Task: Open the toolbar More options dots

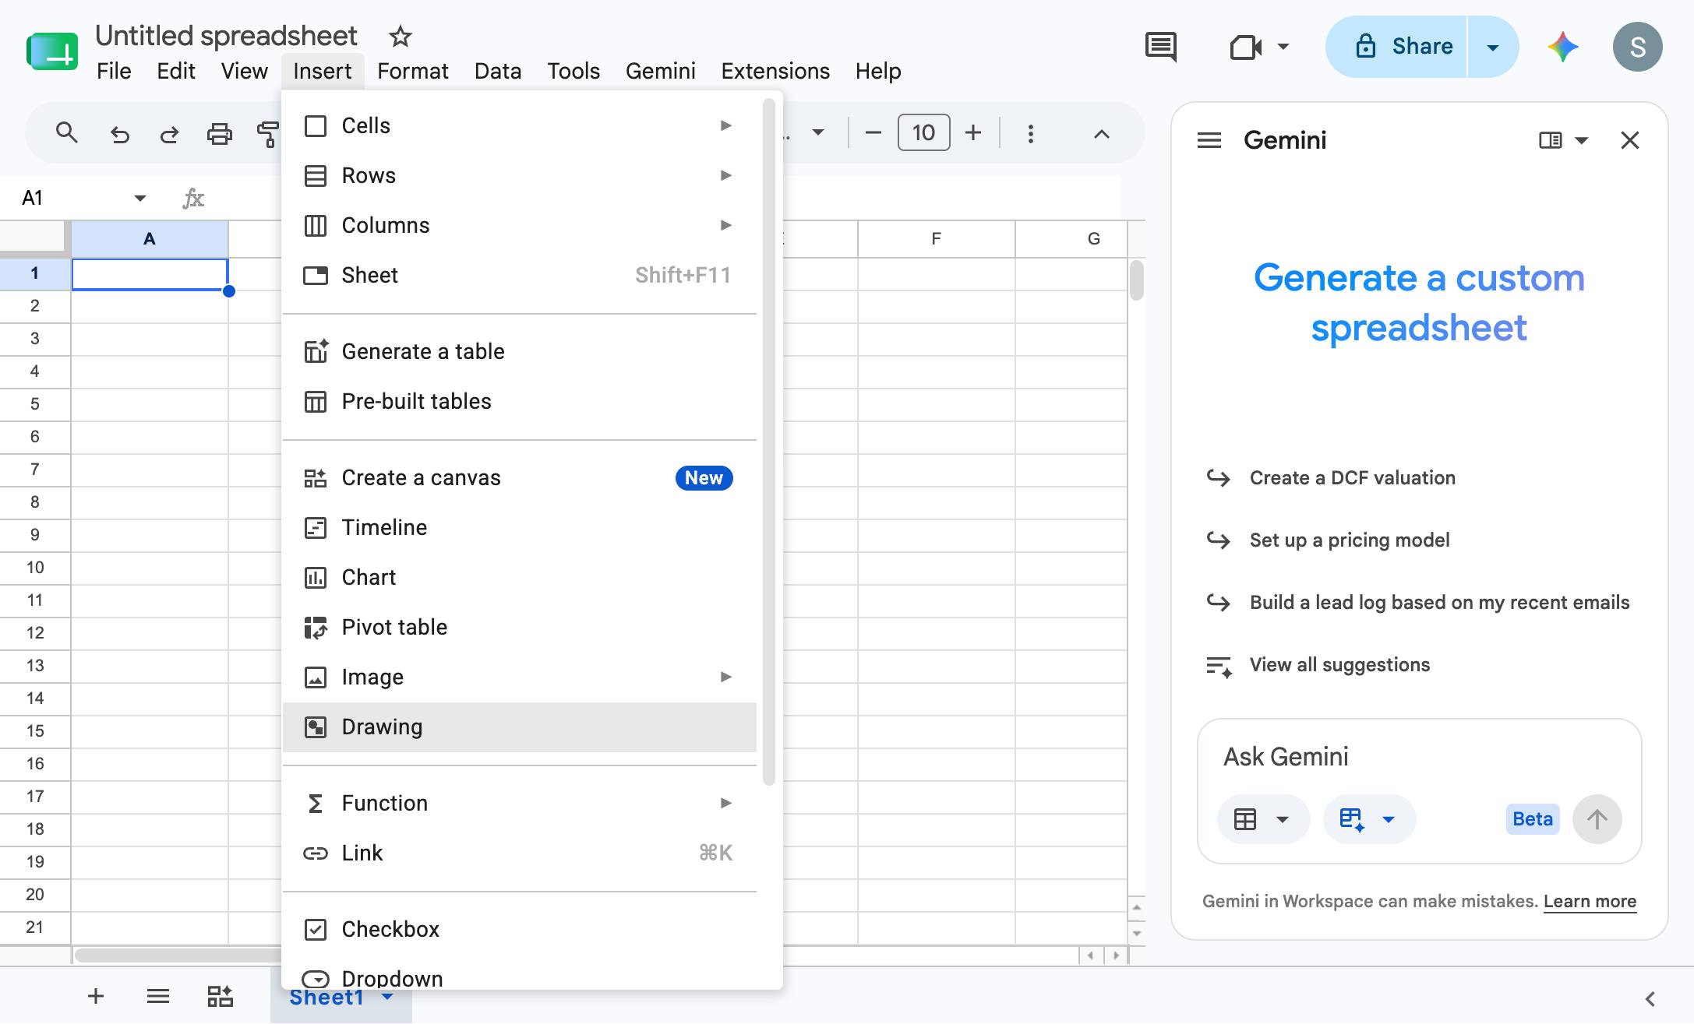Action: click(1031, 134)
